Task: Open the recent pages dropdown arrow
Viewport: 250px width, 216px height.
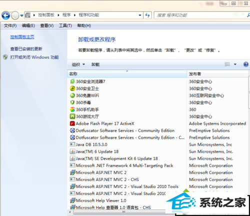Action: coord(22,16)
